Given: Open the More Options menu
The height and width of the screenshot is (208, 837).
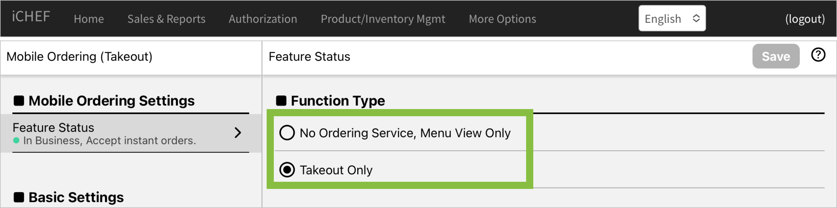Looking at the screenshot, I should 502,19.
